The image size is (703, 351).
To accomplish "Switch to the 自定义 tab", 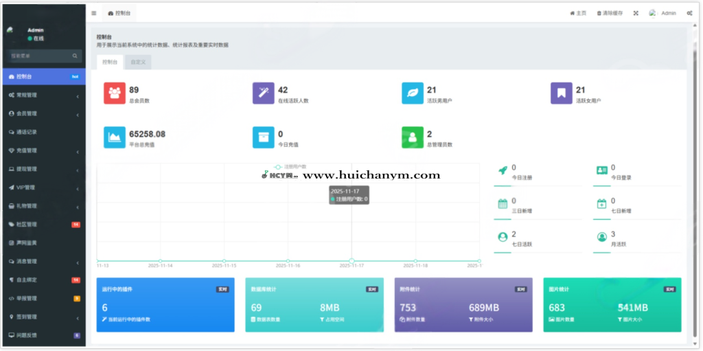I will coord(138,62).
